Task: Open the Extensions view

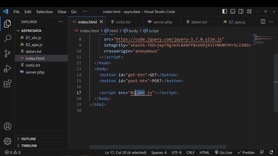Action: (7, 84)
